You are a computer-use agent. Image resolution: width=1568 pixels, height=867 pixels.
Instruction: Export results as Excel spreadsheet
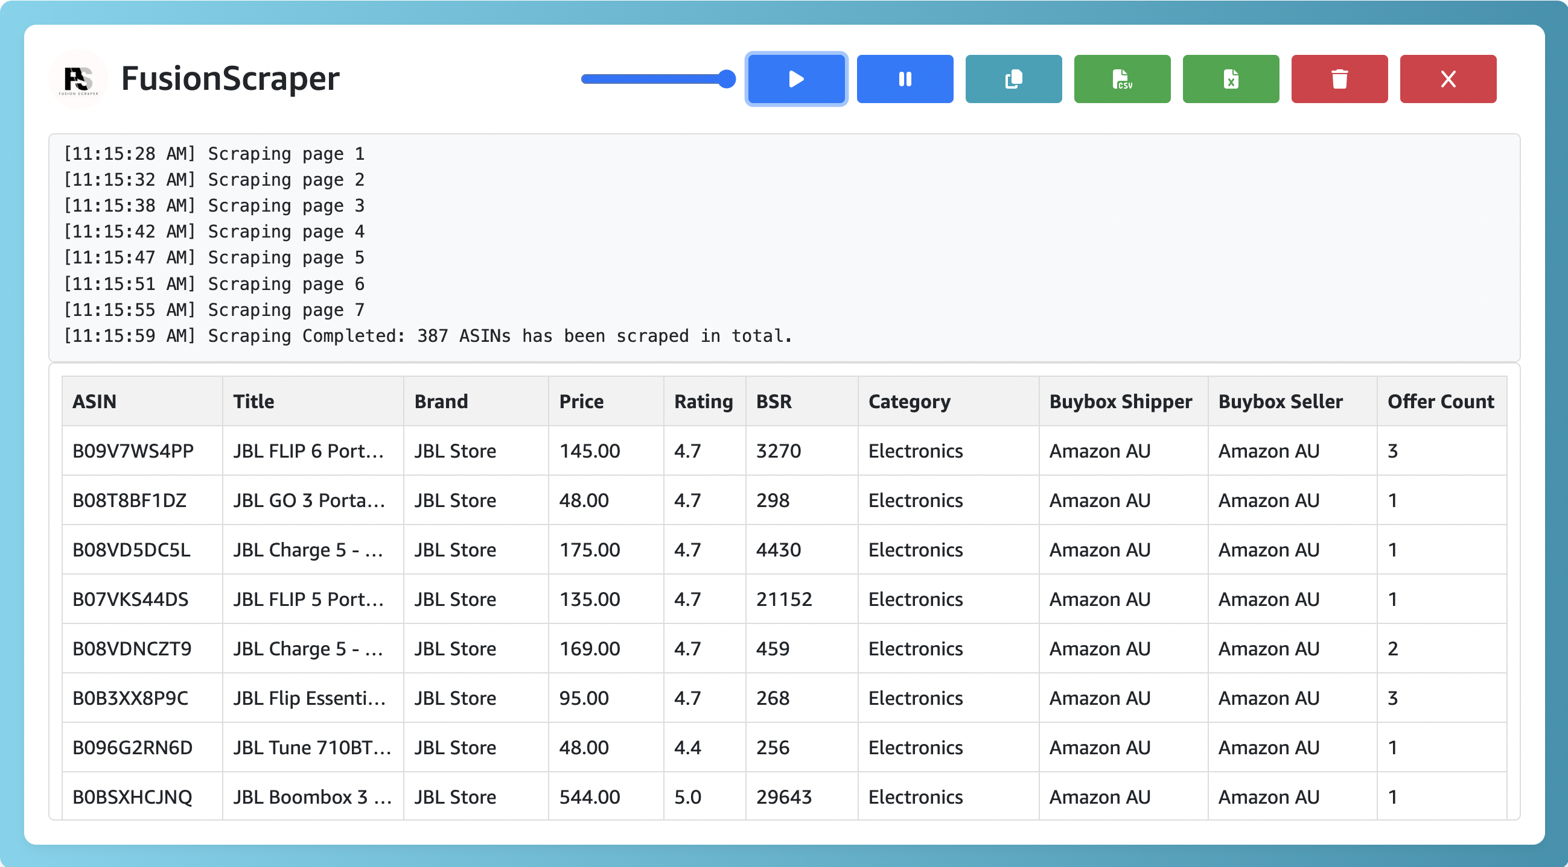coord(1231,79)
